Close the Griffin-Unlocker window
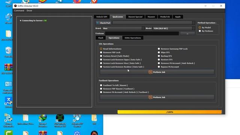The image size is (240, 135). (221, 6)
